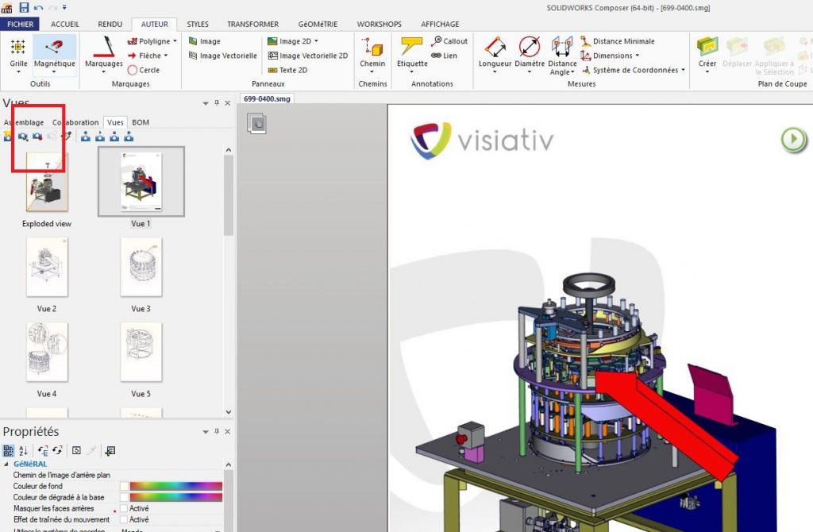Image resolution: width=813 pixels, height=532 pixels.
Task: Open the Dimensions dropdown arrow
Action: tap(638, 56)
